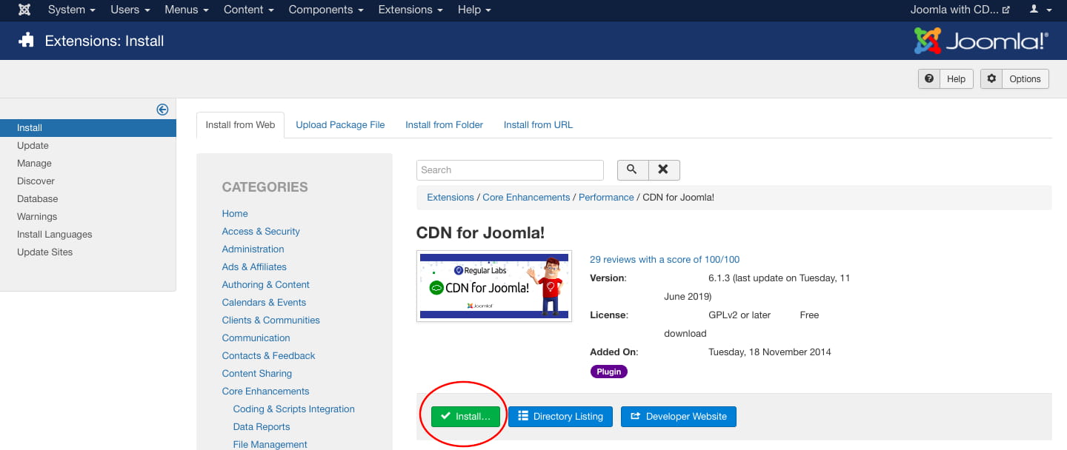The image size is (1067, 450).
Task: Click in the extension Search field
Action: tap(510, 170)
